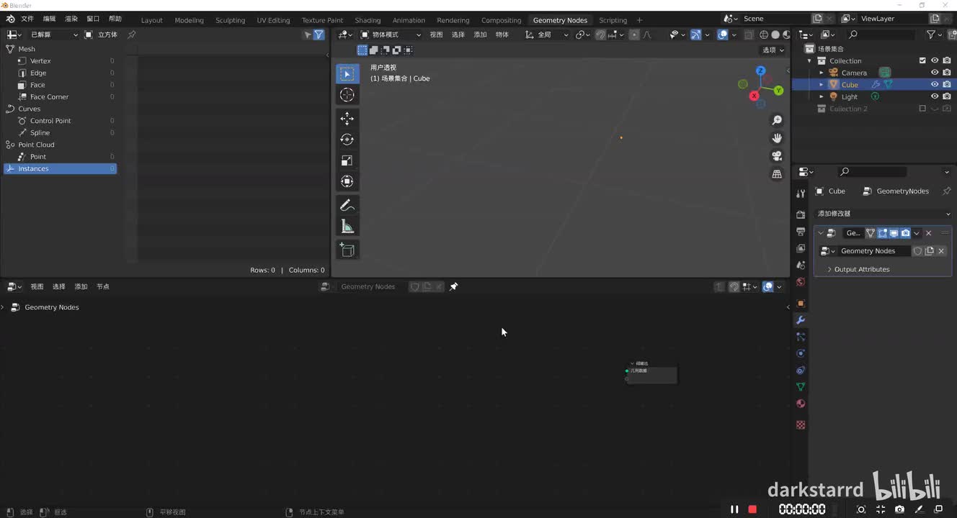Switch to the Layout workspace tab
This screenshot has width=957, height=518.
[x=151, y=20]
